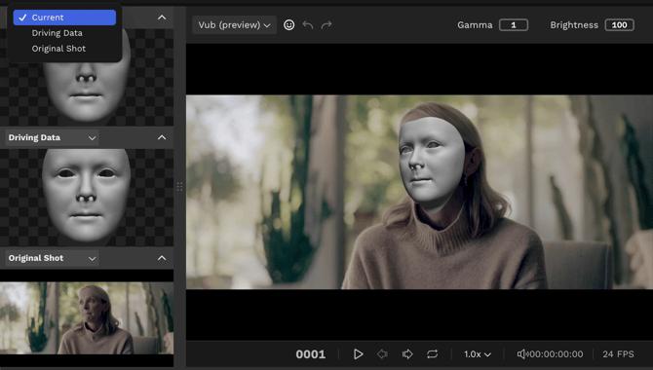Click the undo arrow icon
Viewport: 653px width, 370px height.
[x=308, y=25]
